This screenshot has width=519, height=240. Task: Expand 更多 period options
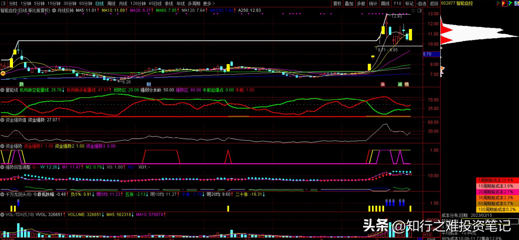click(209, 4)
